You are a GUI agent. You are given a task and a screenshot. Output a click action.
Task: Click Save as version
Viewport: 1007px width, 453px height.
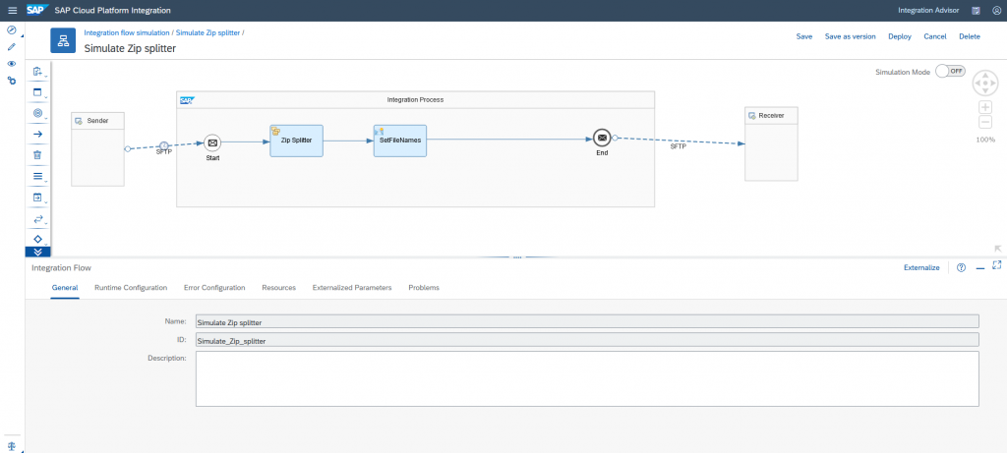pos(851,36)
